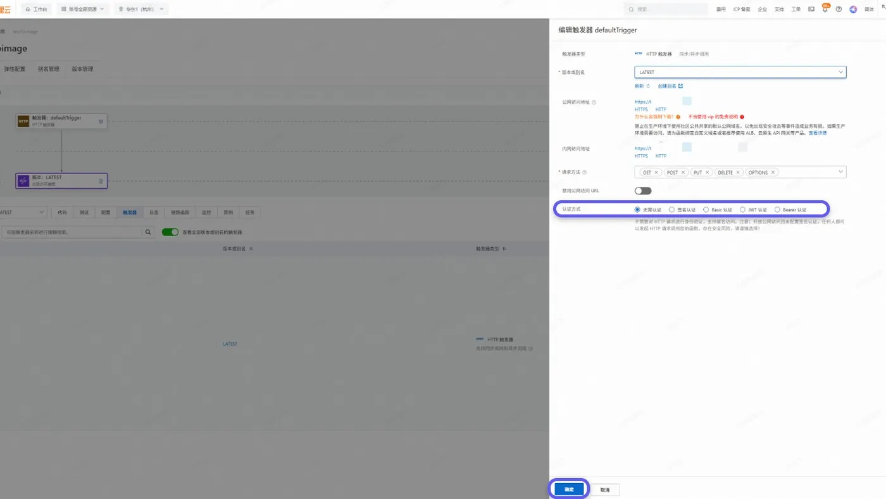Remove the GET request method tag

[x=656, y=172]
